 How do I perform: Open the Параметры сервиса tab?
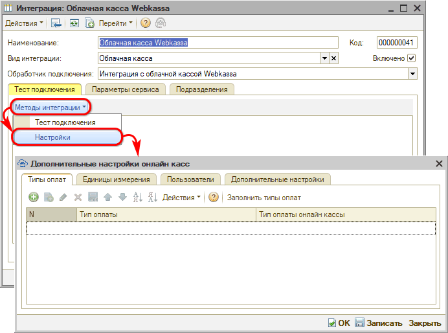(125, 89)
